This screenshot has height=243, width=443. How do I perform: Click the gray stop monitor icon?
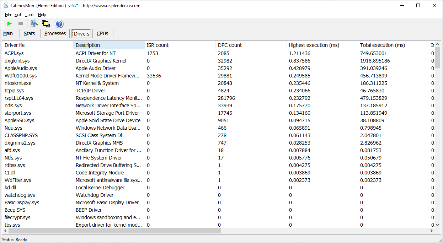21,24
